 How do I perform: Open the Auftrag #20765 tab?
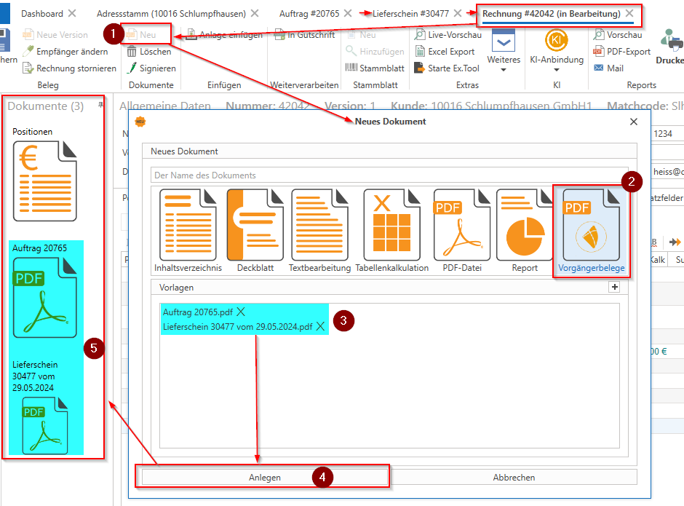tap(309, 14)
